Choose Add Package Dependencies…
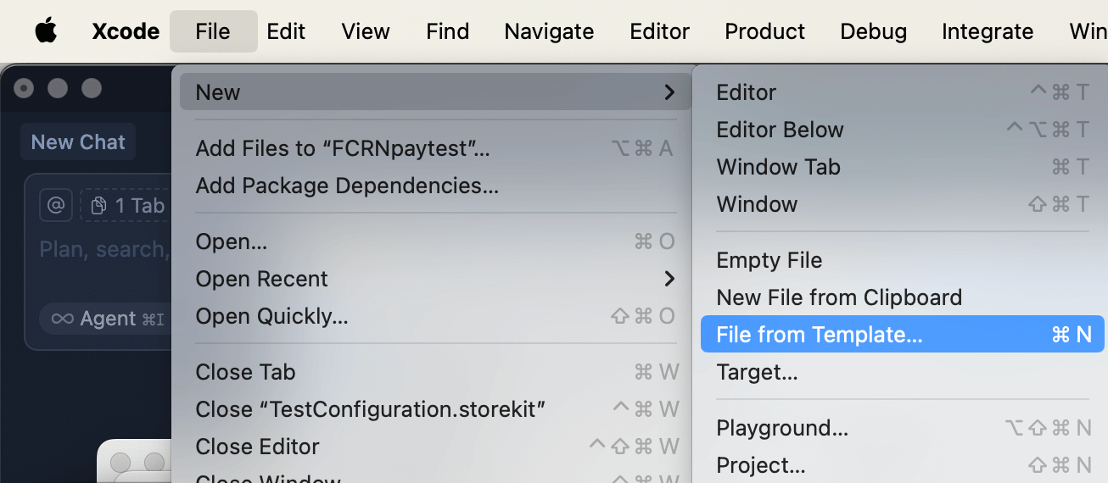This screenshot has height=483, width=1108. 436,186
